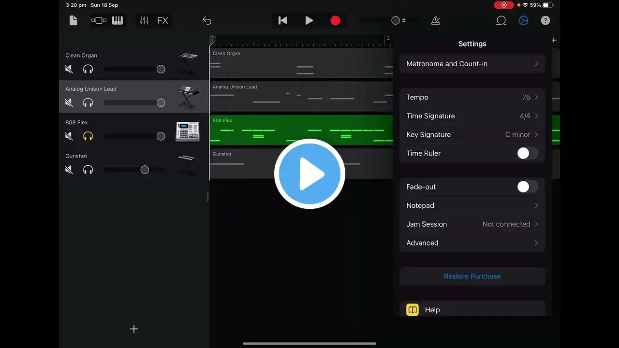Screen dimensions: 619x348
Task: Open the Notepad settings row
Action: (x=472, y=205)
